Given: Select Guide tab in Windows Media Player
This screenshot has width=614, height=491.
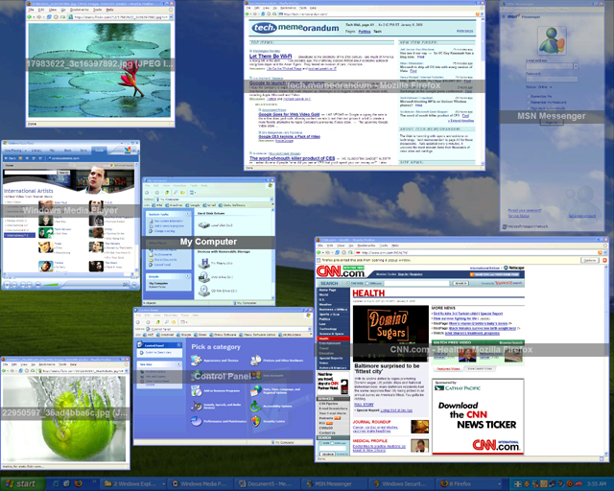Looking at the screenshot, I should pos(99,151).
